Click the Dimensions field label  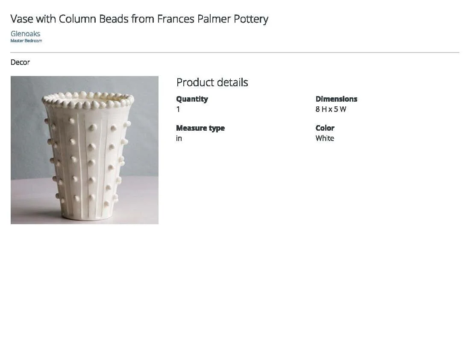coord(336,99)
